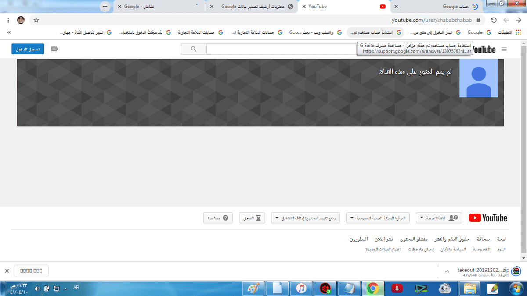This screenshot has height=296, width=527.
Task: Go back to the previous page
Action: click(x=518, y=20)
